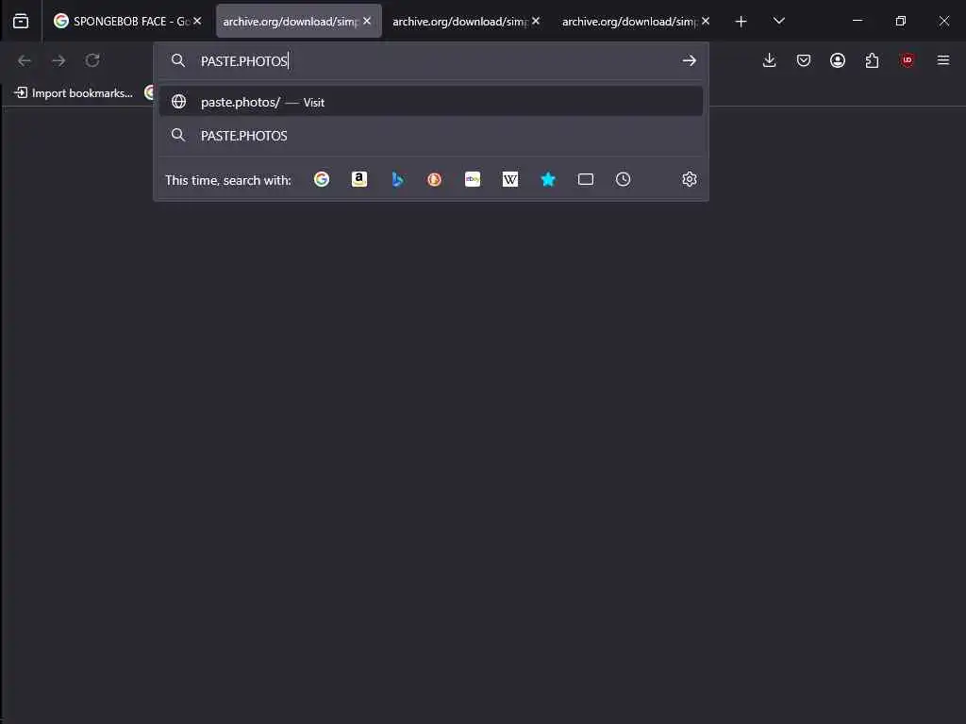Search this time with Wikipedia

[x=510, y=179]
